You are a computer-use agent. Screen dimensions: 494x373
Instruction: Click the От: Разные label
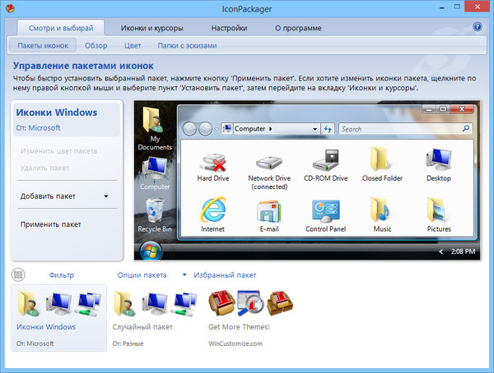coord(128,343)
